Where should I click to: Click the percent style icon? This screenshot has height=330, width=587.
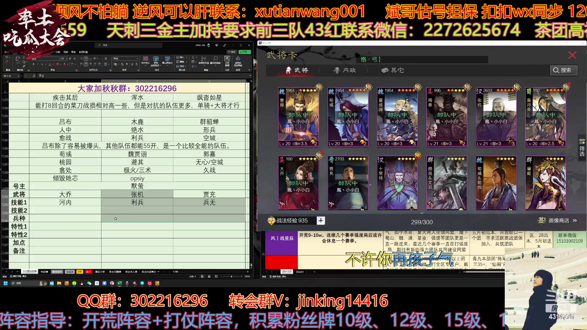[122, 64]
